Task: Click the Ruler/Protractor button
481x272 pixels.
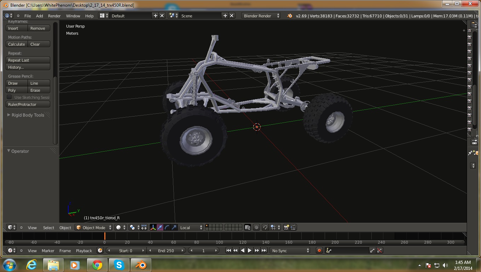Action: point(28,104)
